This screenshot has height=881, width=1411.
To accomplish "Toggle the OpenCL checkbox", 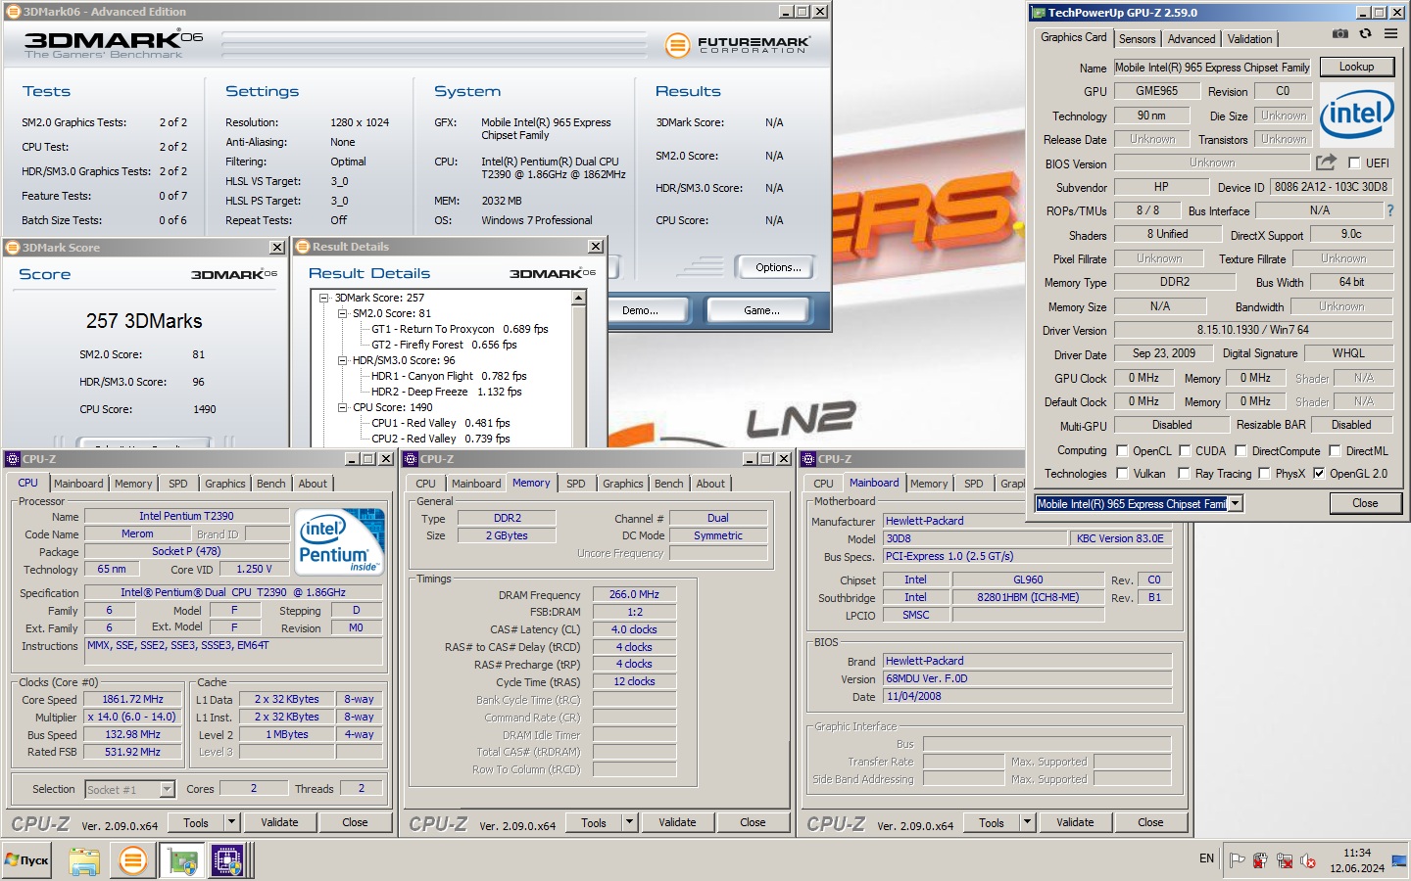I will point(1122,451).
